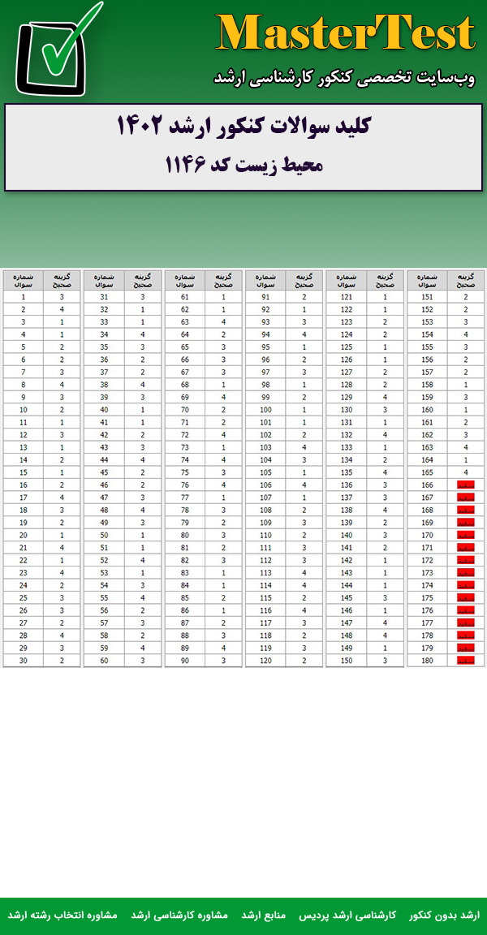The height and width of the screenshot is (935, 487).
Task: Click the red answer cell for question 166
Action: 465,485
